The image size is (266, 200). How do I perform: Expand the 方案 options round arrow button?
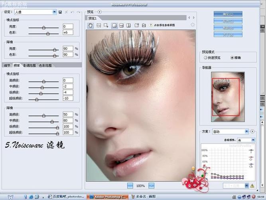tap(252, 132)
